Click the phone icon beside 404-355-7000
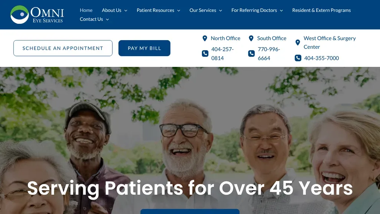 [298, 58]
